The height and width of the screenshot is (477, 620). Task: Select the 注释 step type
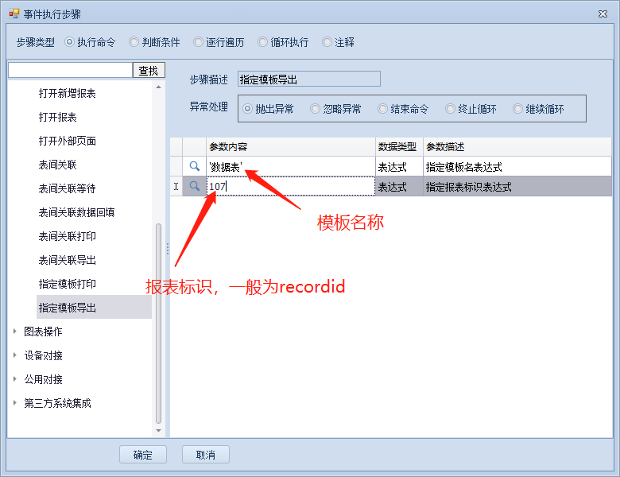pyautogui.click(x=327, y=42)
